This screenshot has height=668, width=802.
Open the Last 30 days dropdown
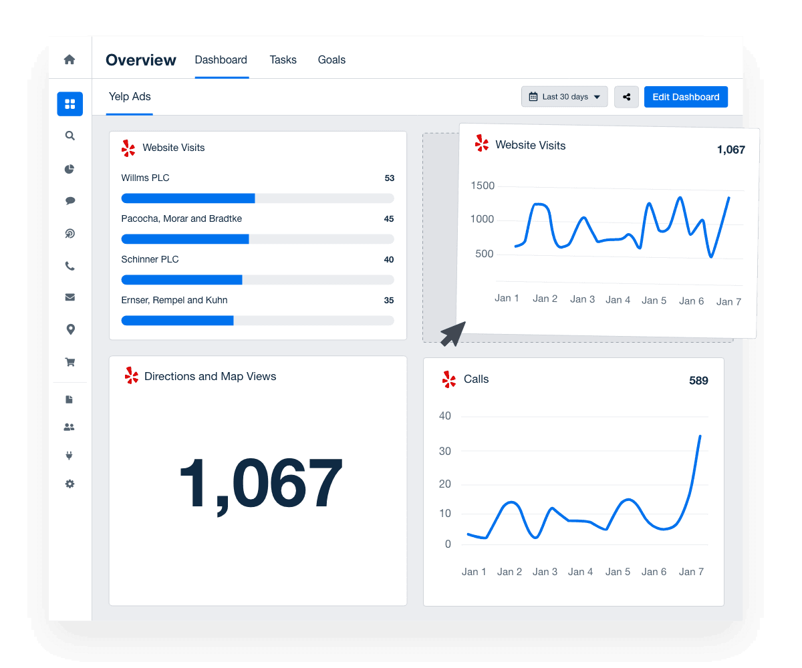564,96
